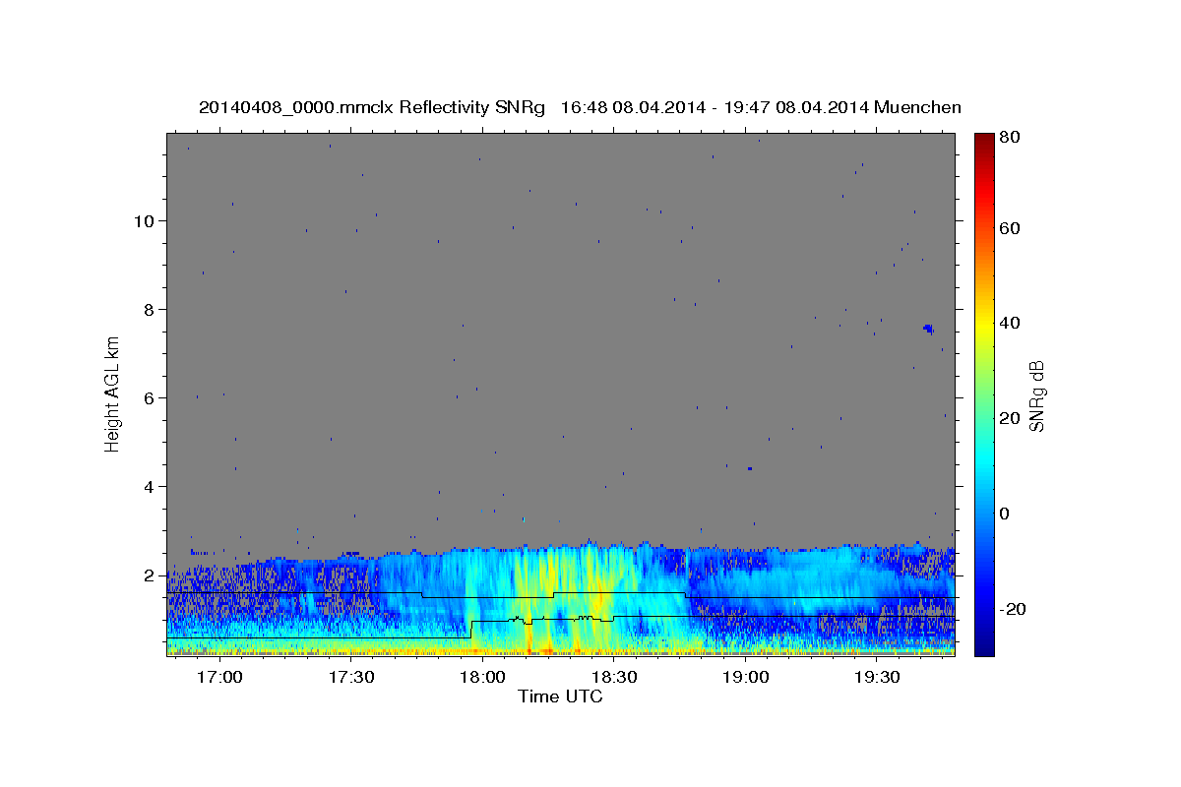Image resolution: width=1181 pixels, height=787 pixels.
Task: Click the 18:30 time tick label
Action: coord(615,678)
